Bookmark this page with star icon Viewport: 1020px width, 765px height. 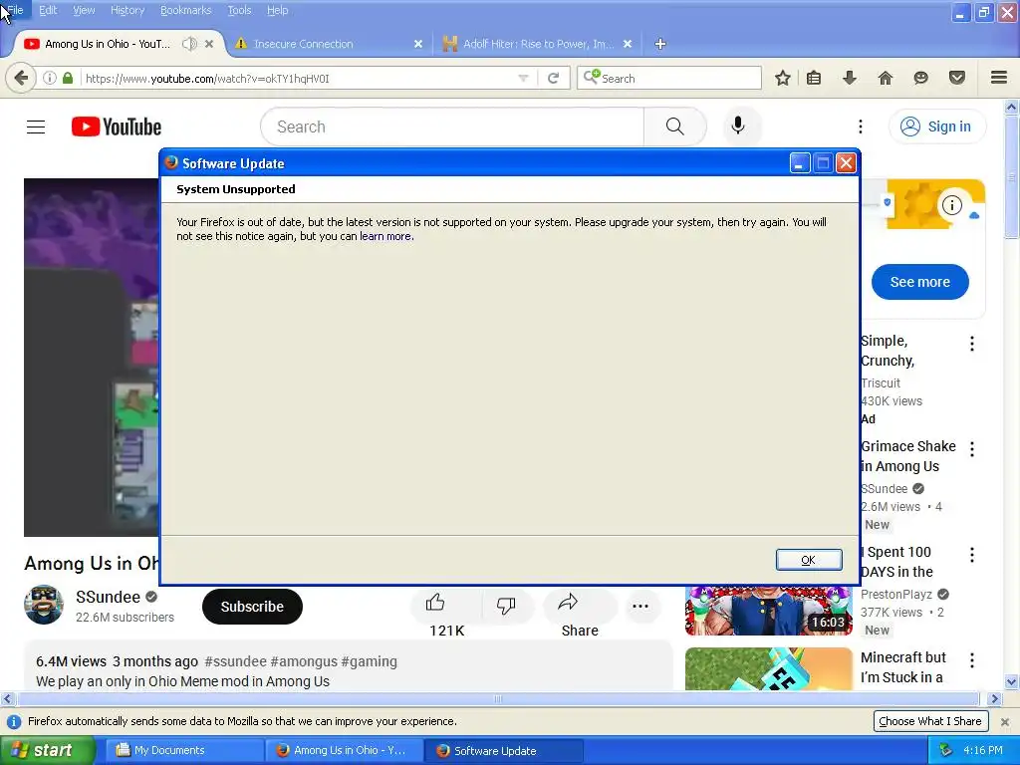(x=783, y=78)
